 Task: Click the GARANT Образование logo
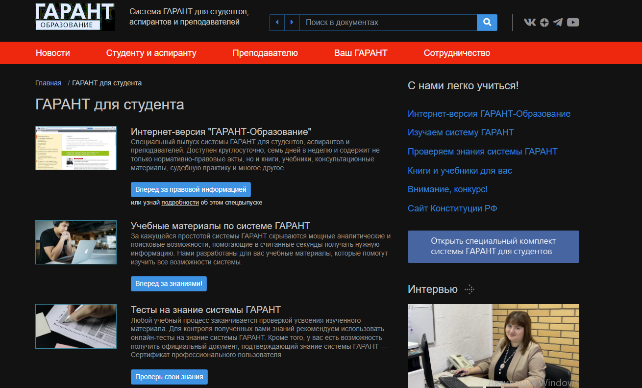[75, 16]
